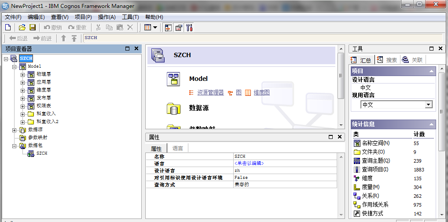Switch to the 属性 tab in Properties pane
Viewport: 448px width, 222px height.
156,149
